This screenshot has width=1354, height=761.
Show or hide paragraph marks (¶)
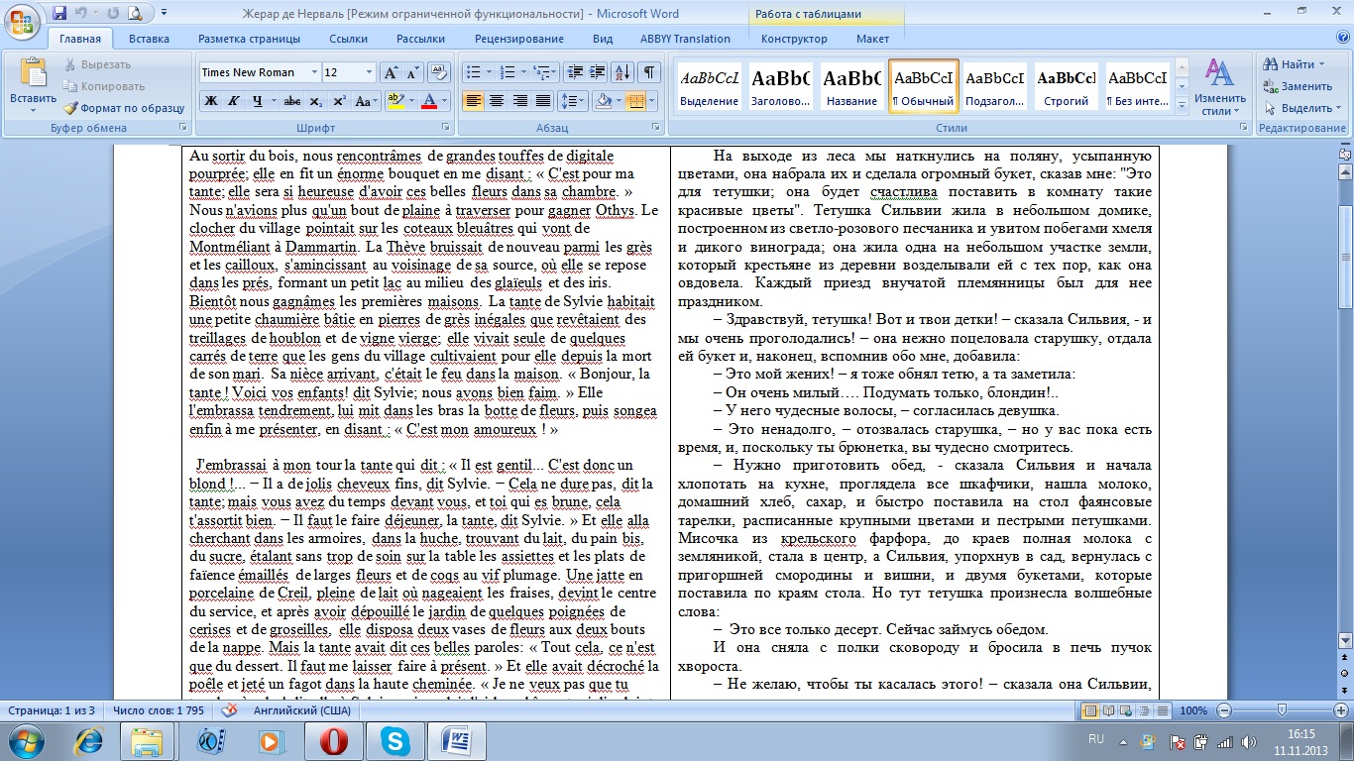pyautogui.click(x=649, y=72)
